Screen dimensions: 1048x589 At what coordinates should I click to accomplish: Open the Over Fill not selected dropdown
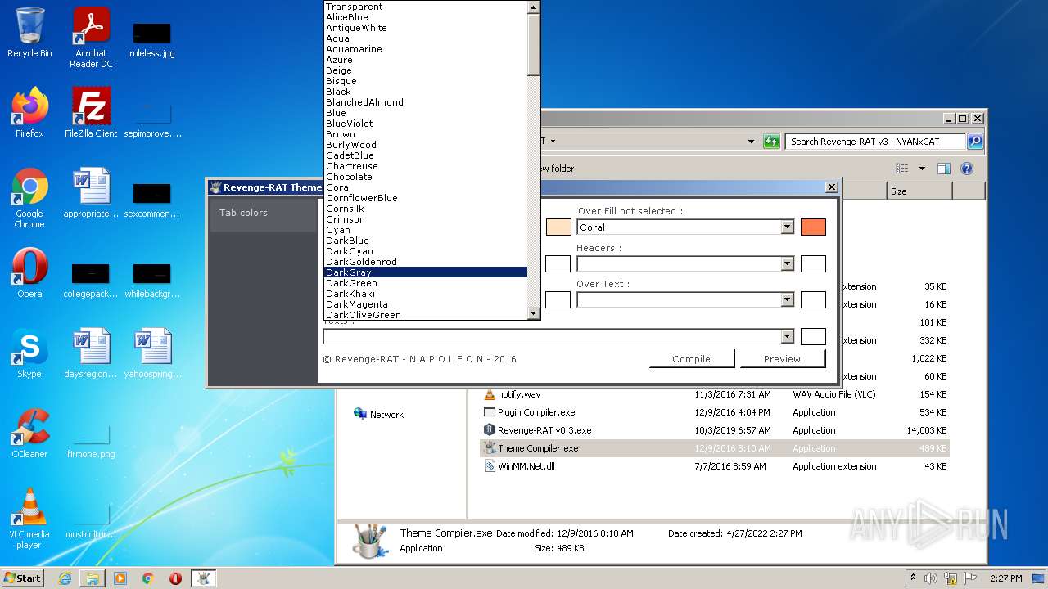[787, 227]
